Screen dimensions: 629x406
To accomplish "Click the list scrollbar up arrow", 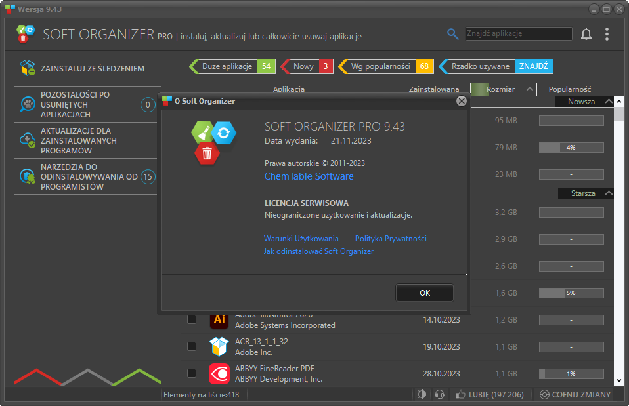I will pos(618,102).
